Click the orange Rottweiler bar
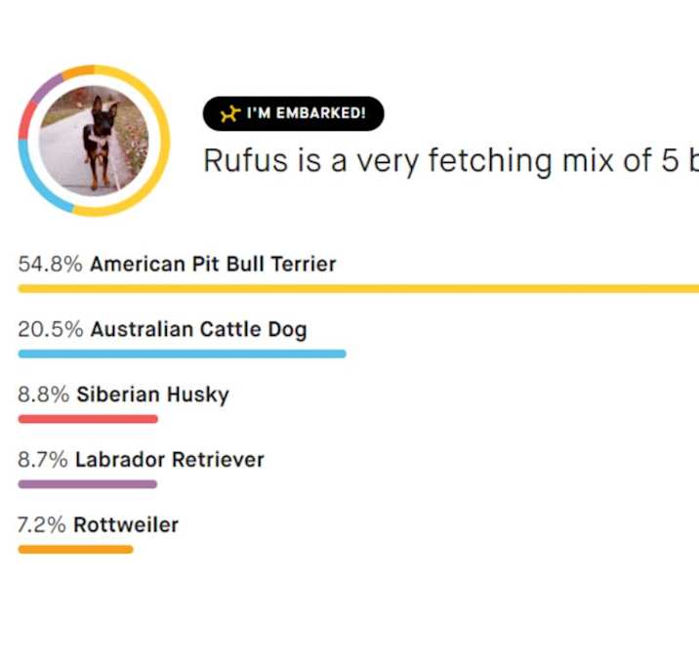The width and height of the screenshot is (699, 665). 75,549
